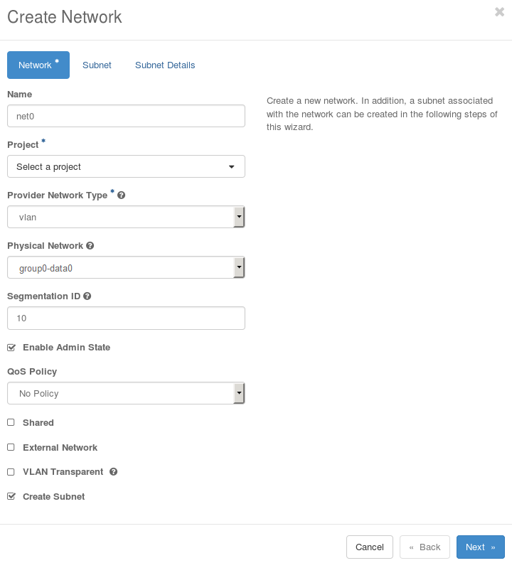Click help icon next to Physical Network
The height and width of the screenshot is (563, 512).
(90, 246)
